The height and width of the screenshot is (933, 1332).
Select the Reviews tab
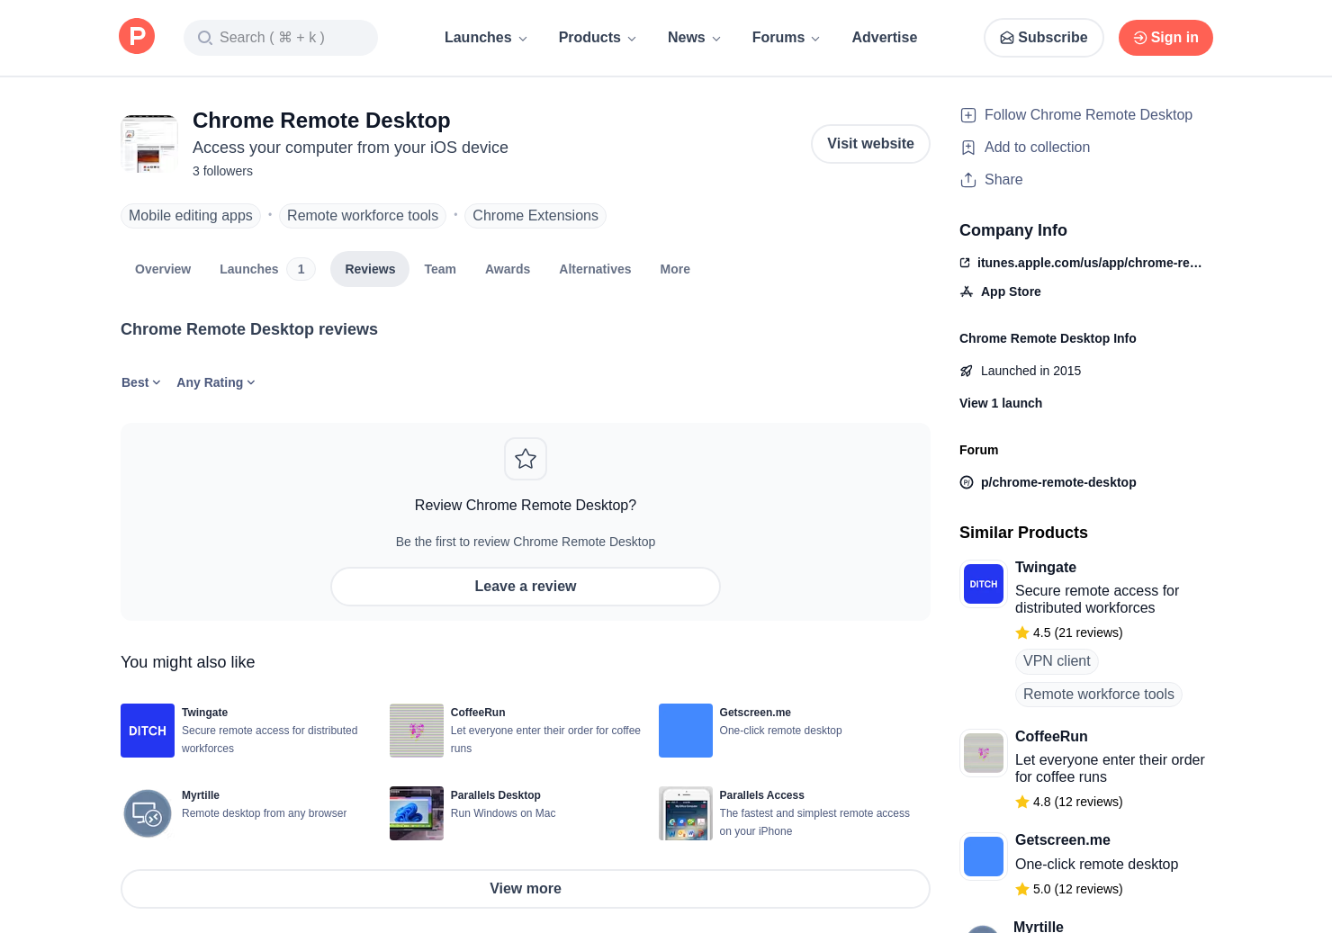point(370,269)
